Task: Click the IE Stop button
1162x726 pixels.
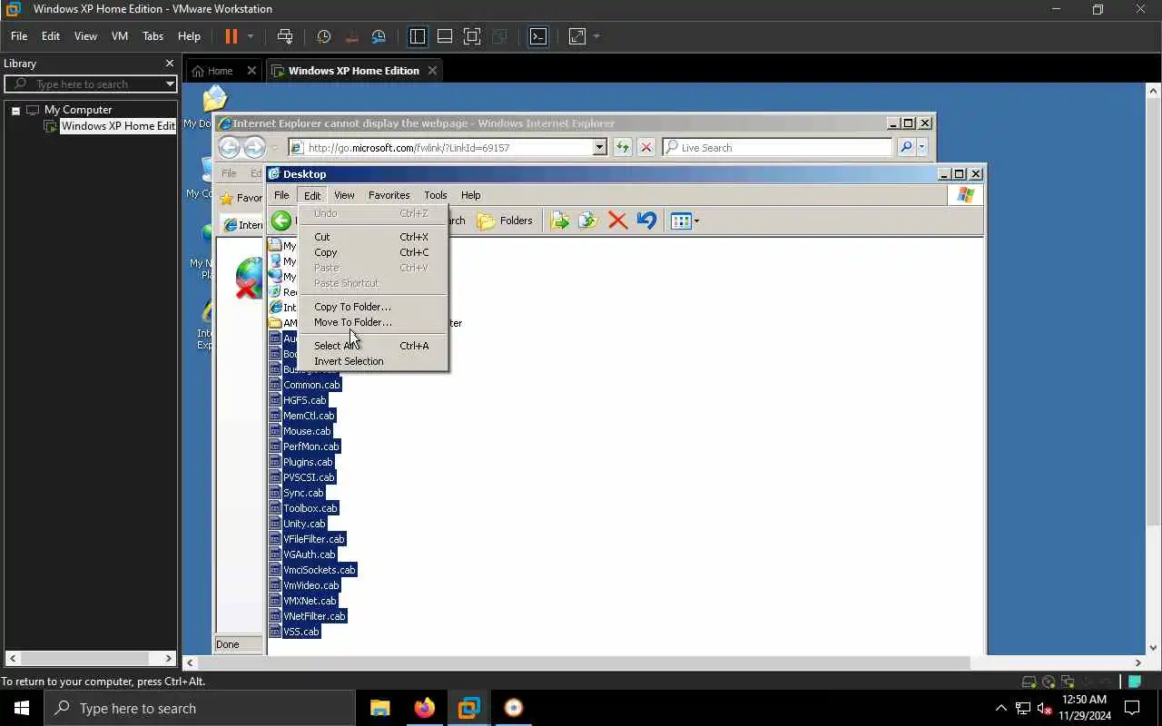Action: pos(646,147)
